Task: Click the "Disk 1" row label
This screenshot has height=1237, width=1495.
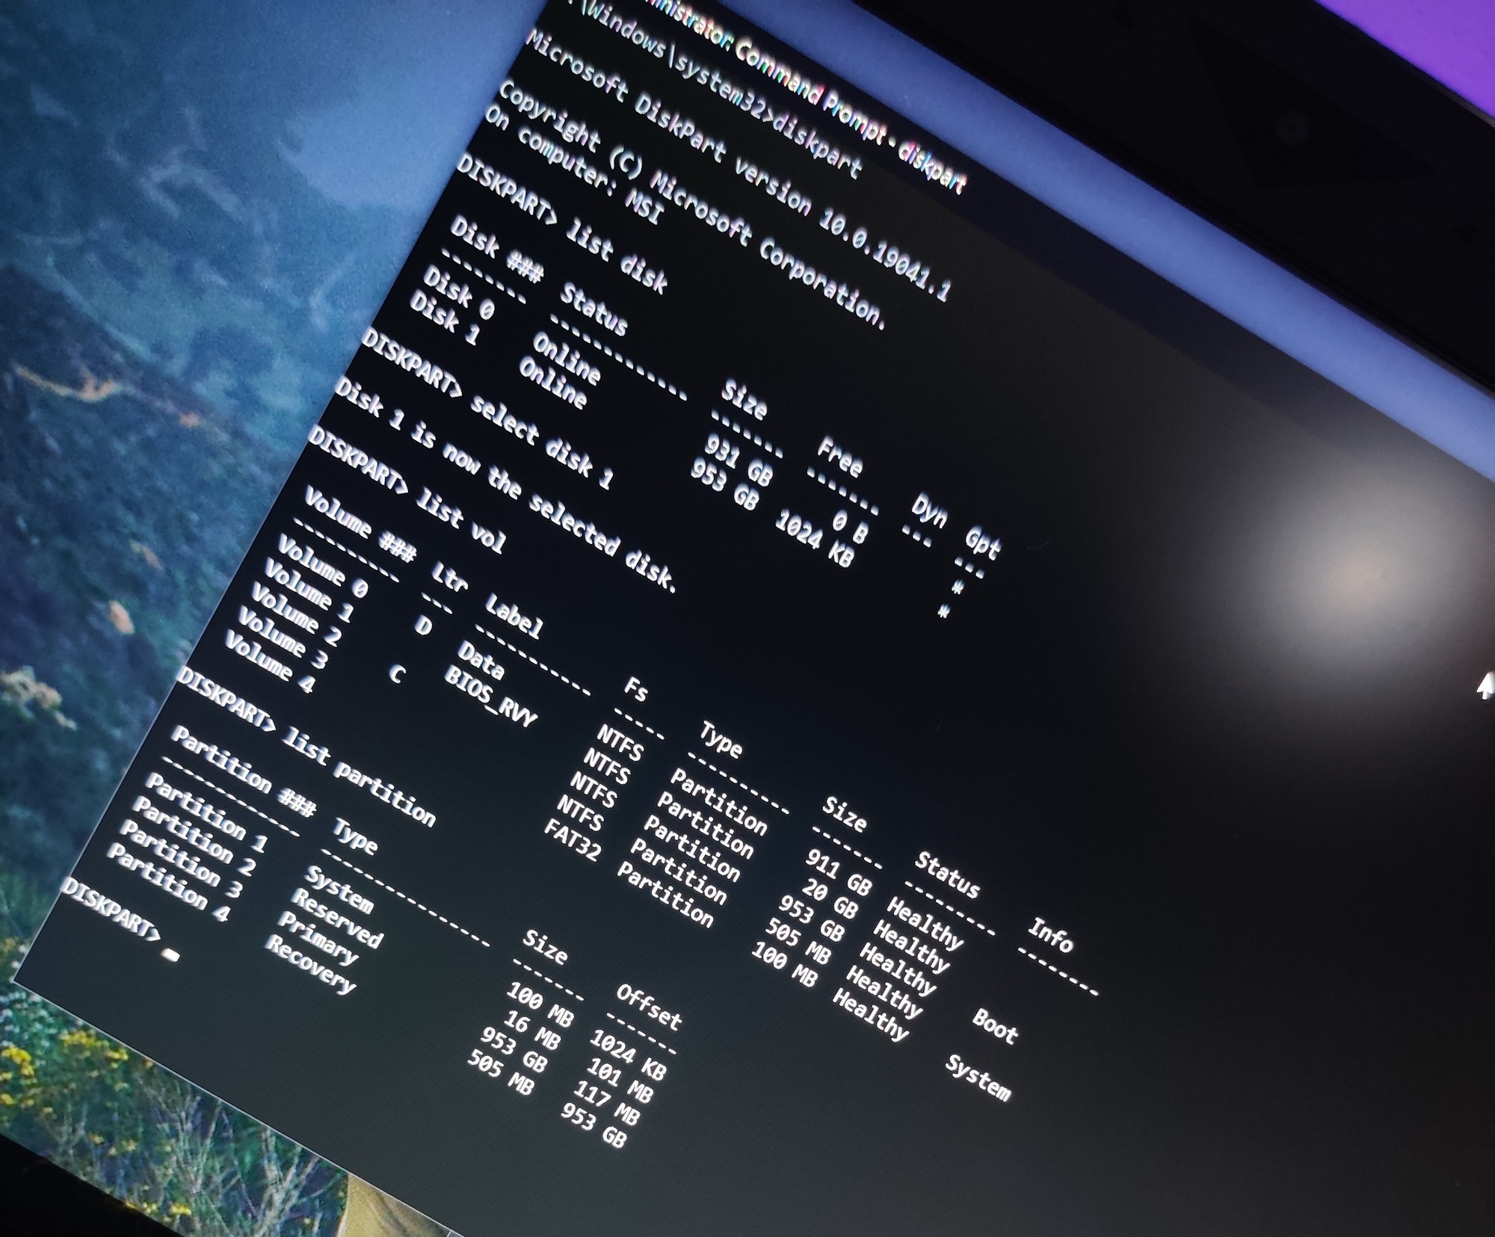Action: coord(445,319)
